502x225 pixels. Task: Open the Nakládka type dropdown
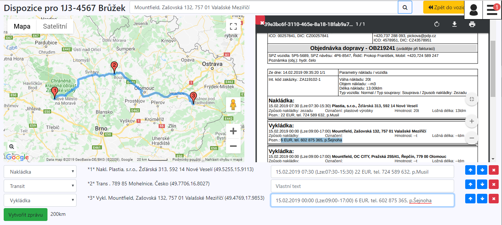click(40, 172)
